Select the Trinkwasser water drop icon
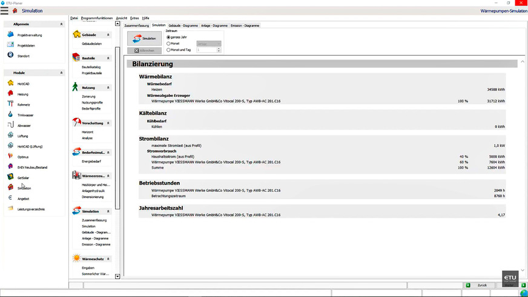This screenshot has width=528, height=297. pos(10,115)
